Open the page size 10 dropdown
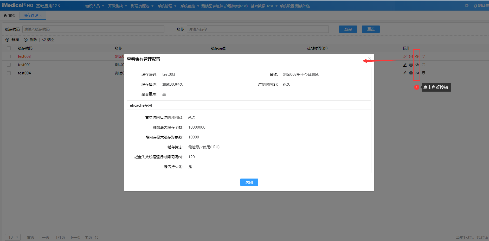489x241 pixels. click(x=13, y=237)
